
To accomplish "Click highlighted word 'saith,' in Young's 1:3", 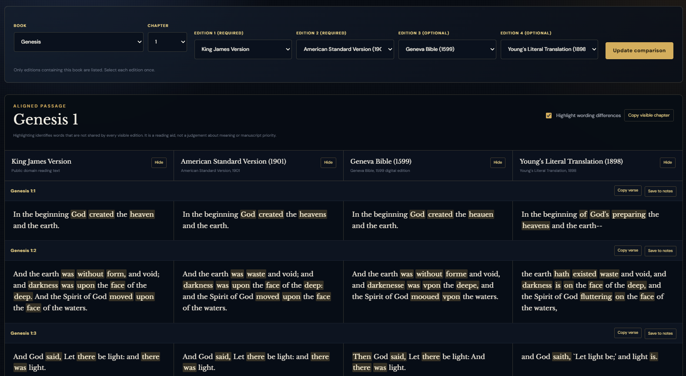I will point(562,356).
